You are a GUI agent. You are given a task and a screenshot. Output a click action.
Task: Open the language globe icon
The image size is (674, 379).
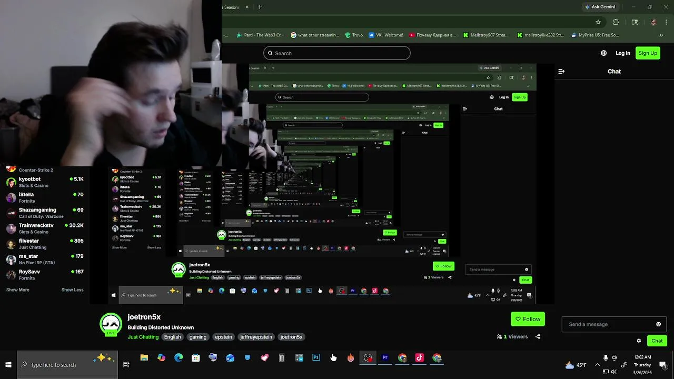click(x=603, y=53)
